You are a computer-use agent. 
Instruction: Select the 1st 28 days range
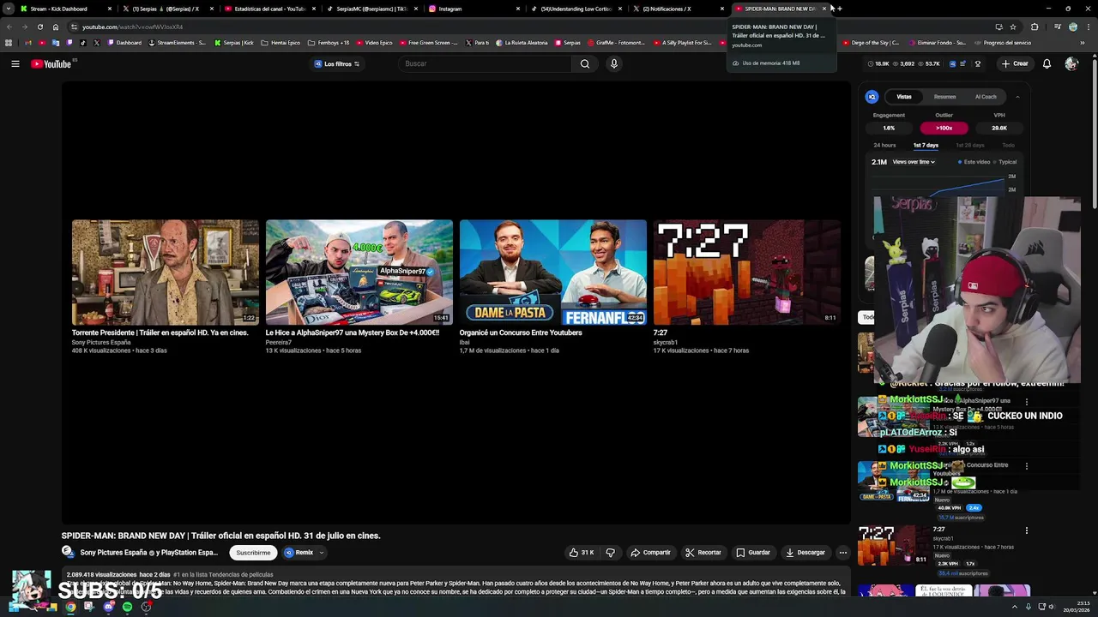pyautogui.click(x=970, y=146)
